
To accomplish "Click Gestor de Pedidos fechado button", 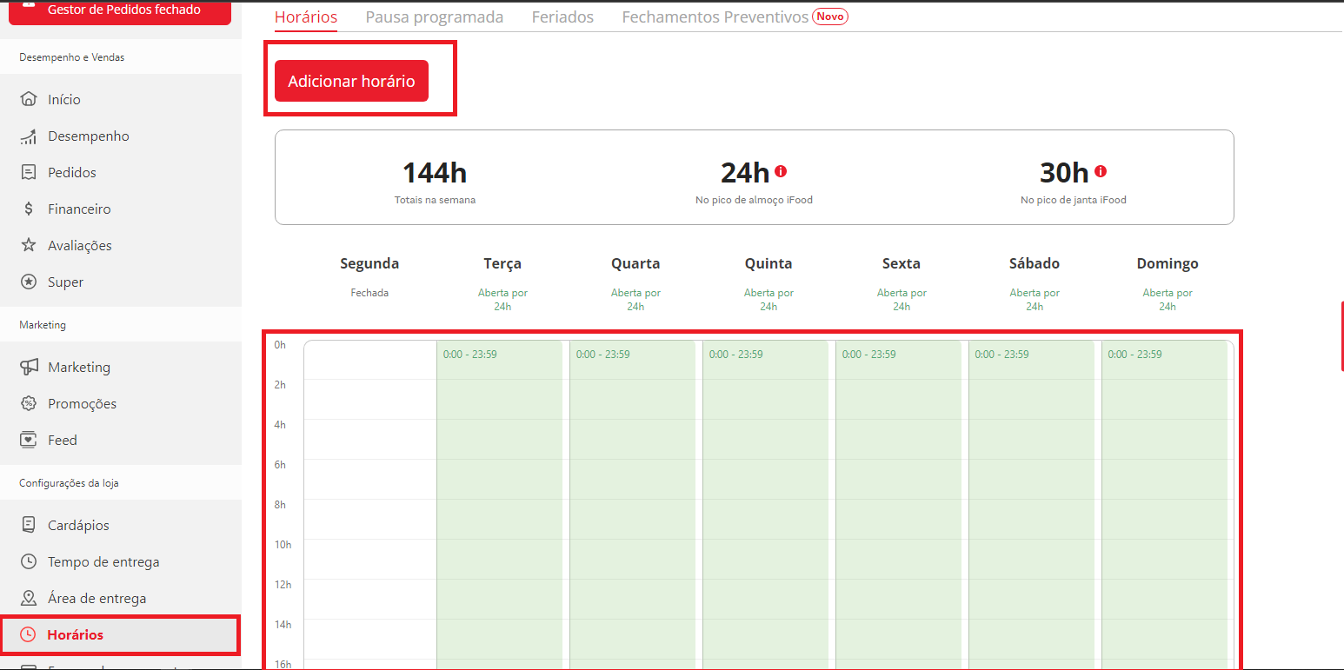I will point(120,10).
